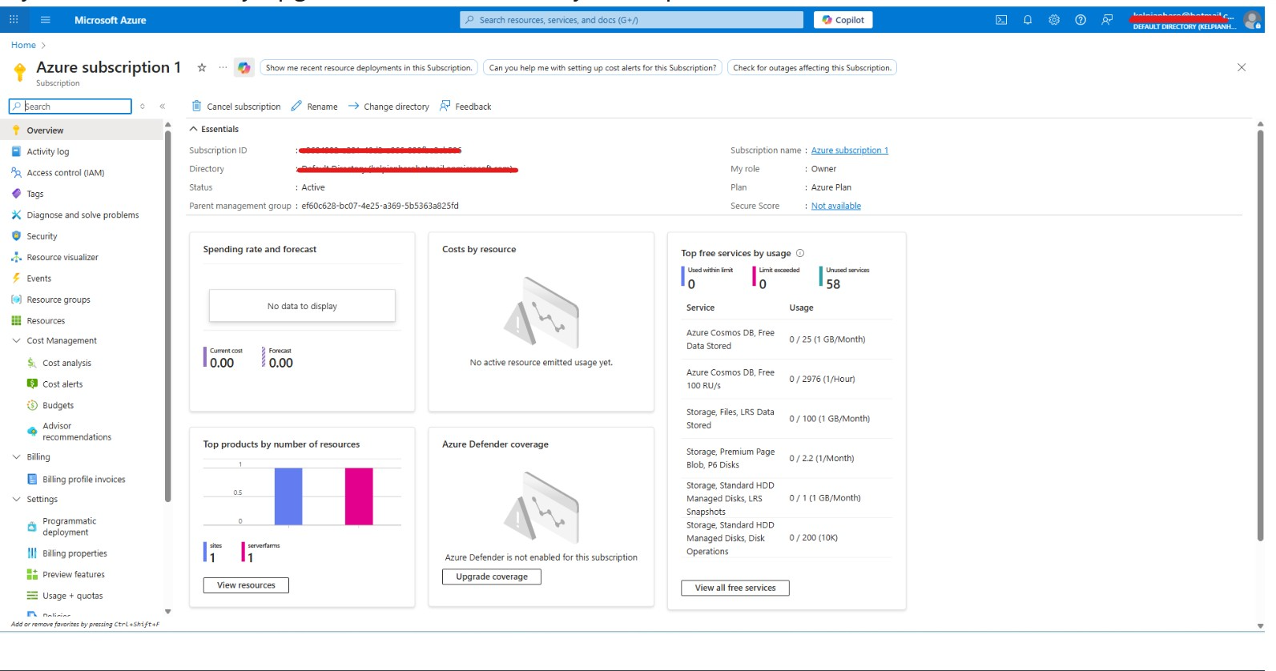Go to Home breadcrumb
This screenshot has height=671, width=1276.
[x=23, y=45]
